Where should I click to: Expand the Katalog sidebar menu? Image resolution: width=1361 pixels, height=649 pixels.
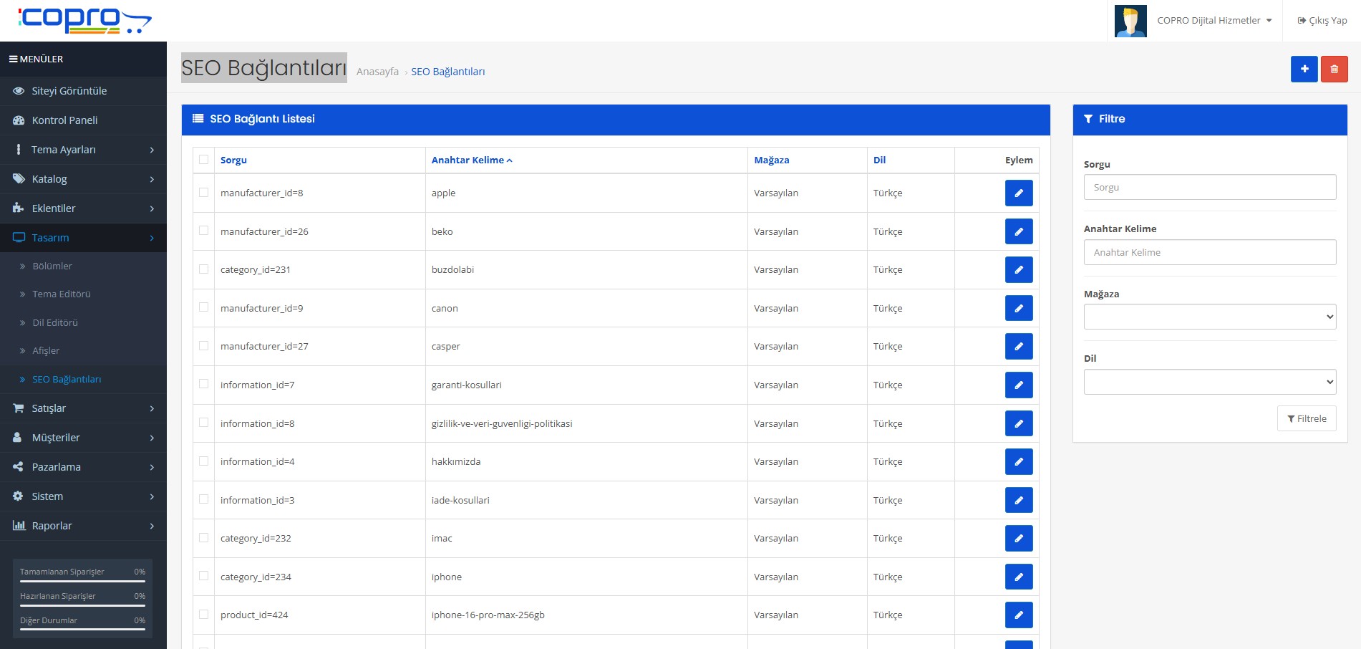[x=83, y=179]
